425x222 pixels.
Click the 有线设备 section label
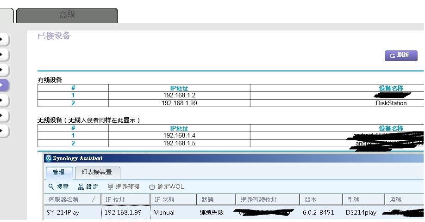50,80
